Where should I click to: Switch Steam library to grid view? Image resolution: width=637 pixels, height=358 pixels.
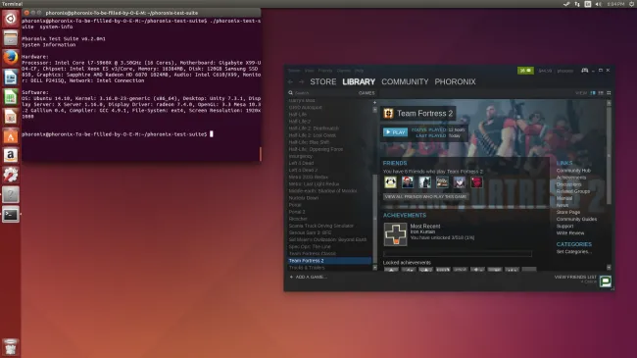click(609, 93)
